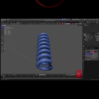Open the Scene properties tab
This screenshot has width=99, height=99.
[x=83, y=55]
